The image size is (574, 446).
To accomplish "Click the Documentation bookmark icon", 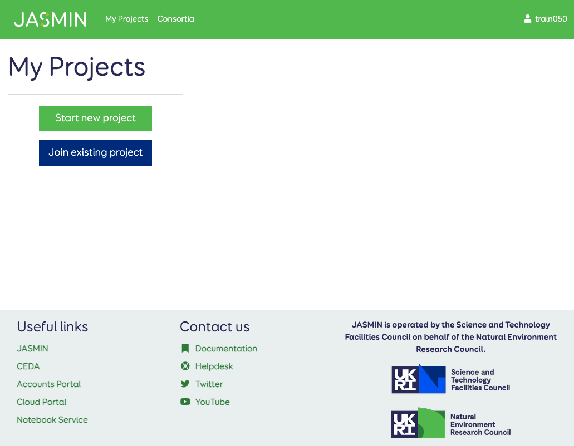I will tap(185, 349).
